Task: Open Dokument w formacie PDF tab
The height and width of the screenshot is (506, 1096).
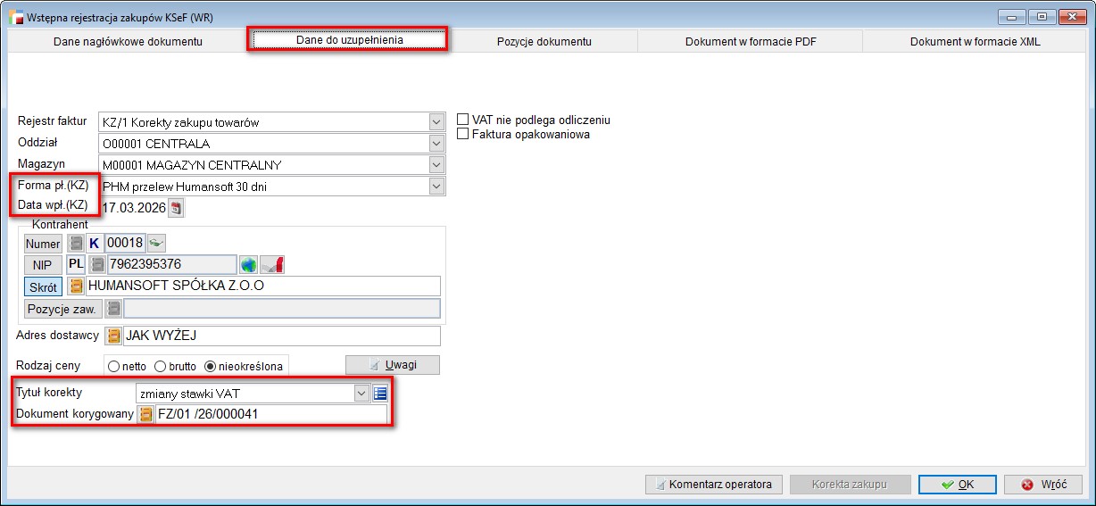Action: click(x=751, y=42)
